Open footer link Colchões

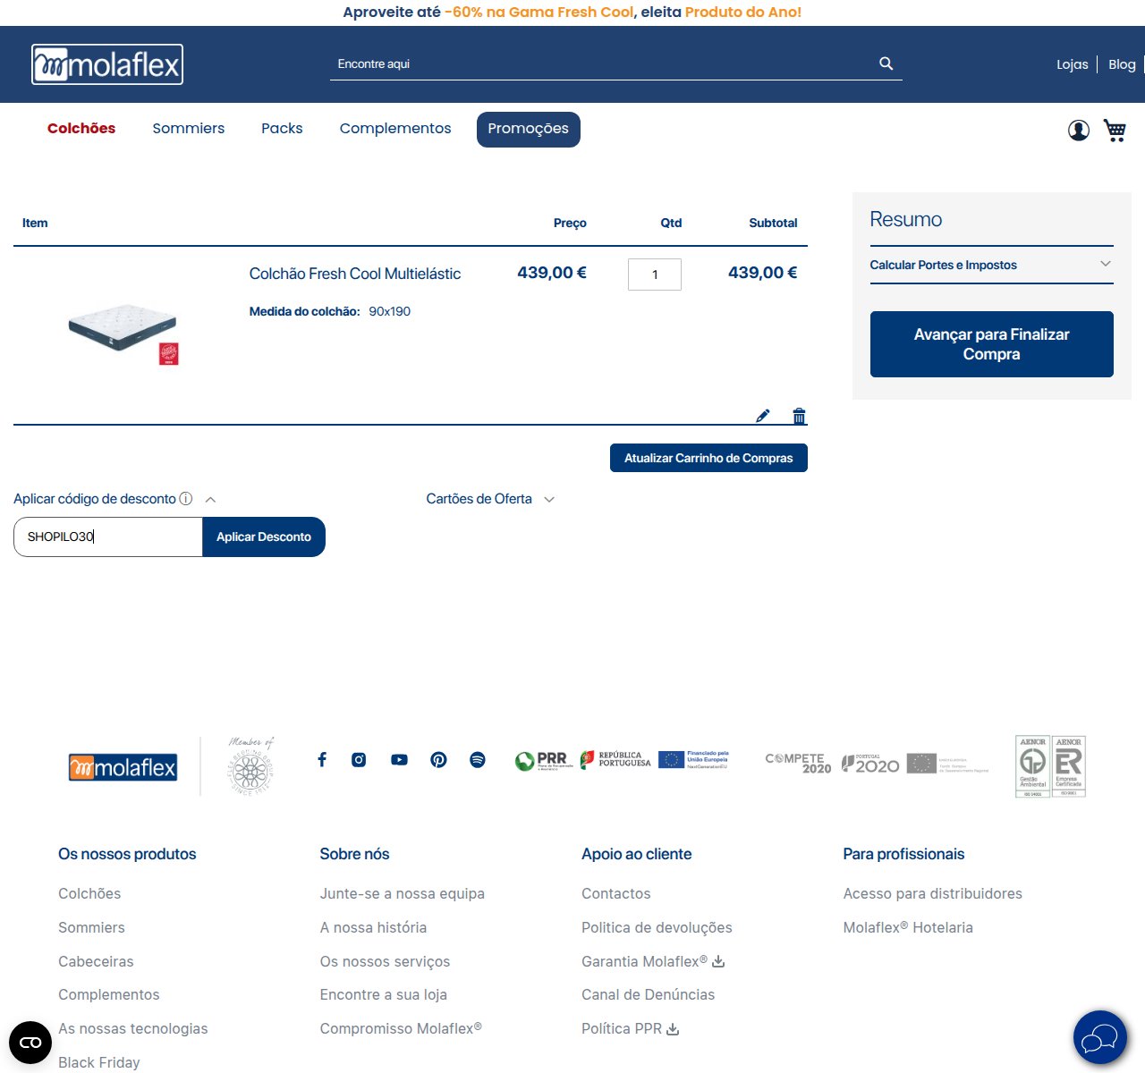(89, 894)
